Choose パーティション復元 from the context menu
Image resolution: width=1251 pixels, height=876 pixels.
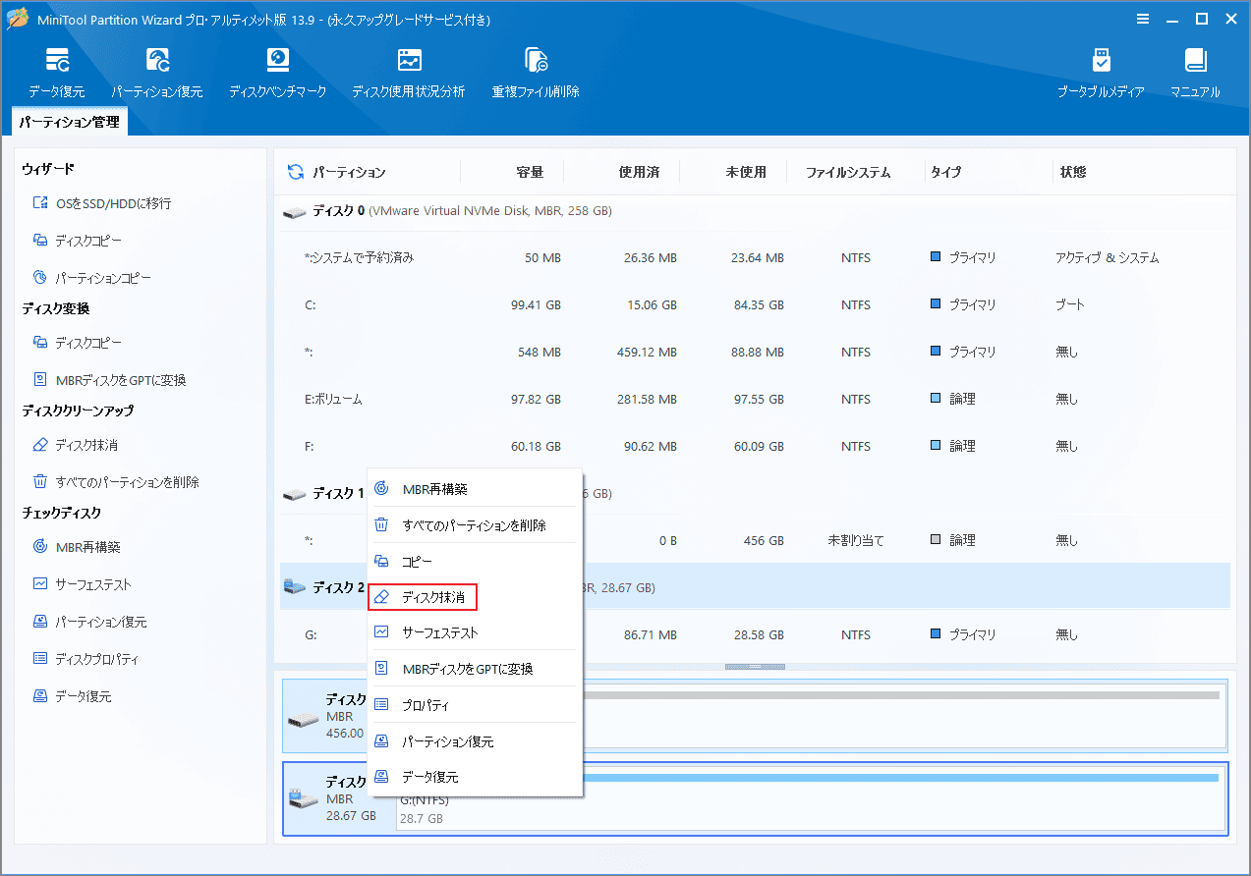pos(475,741)
